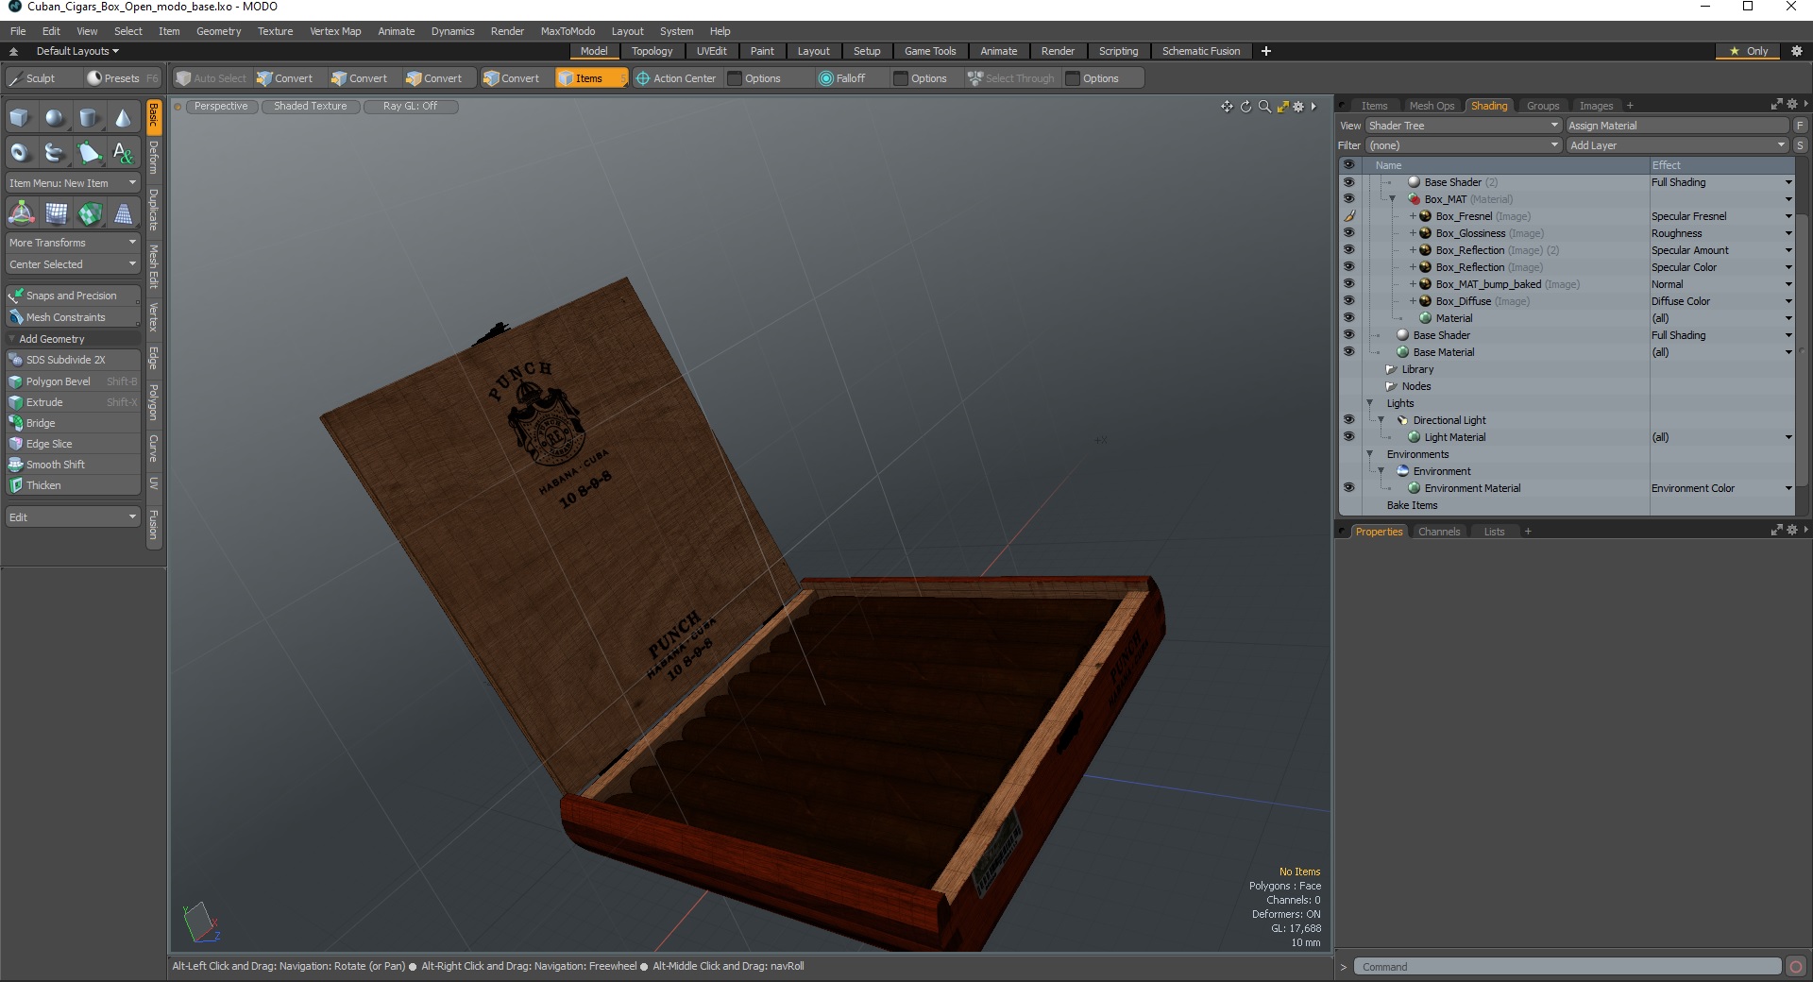Image resolution: width=1813 pixels, height=982 pixels.
Task: Select the Tube primitive tool
Action: click(55, 152)
